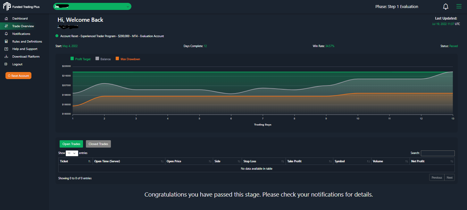This screenshot has width=467, height=210.
Task: Click the $225000 y-axis label
Action: (66, 66)
